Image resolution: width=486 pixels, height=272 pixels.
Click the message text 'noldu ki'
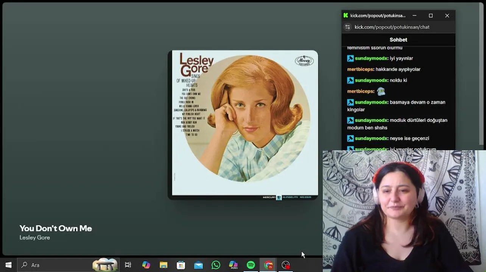point(398,80)
